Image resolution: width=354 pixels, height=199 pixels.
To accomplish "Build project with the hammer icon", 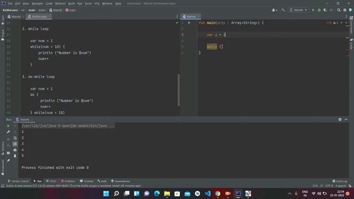I will click(283, 10).
